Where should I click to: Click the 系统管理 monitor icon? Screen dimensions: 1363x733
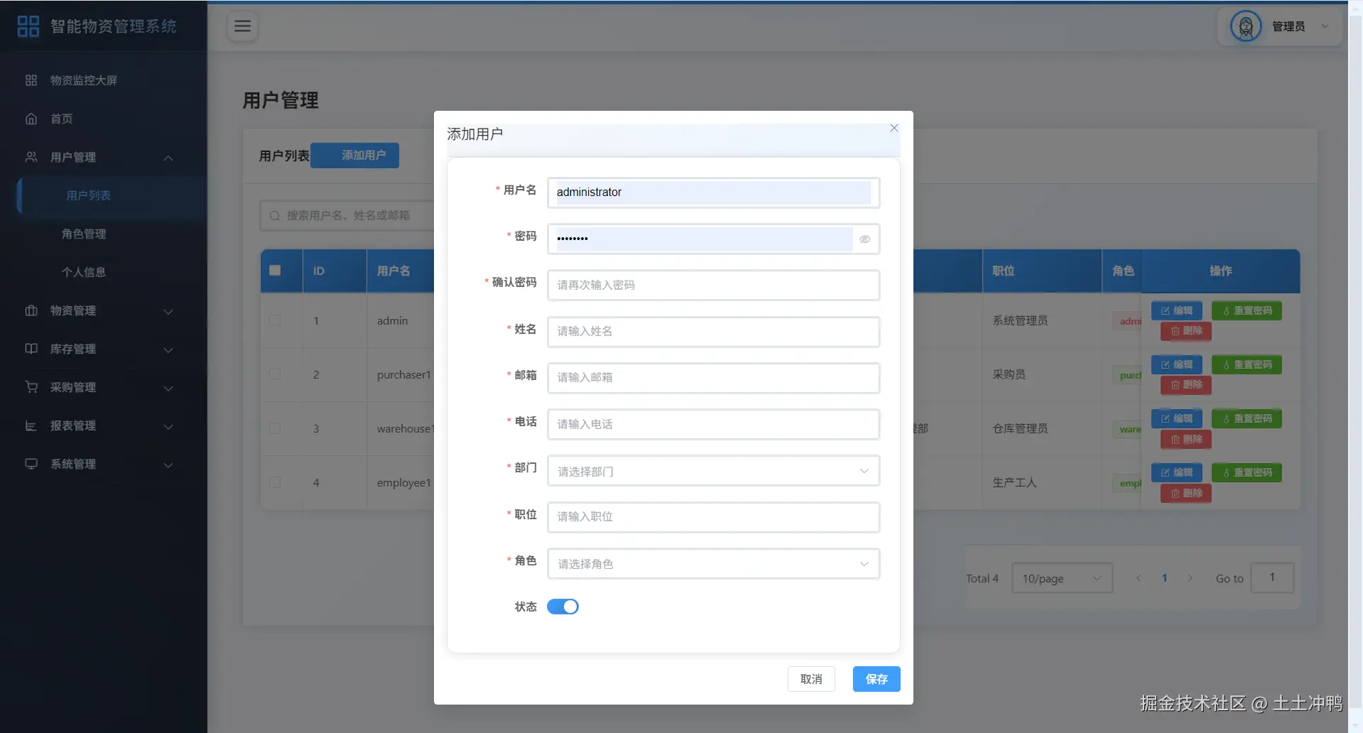pyautogui.click(x=31, y=464)
